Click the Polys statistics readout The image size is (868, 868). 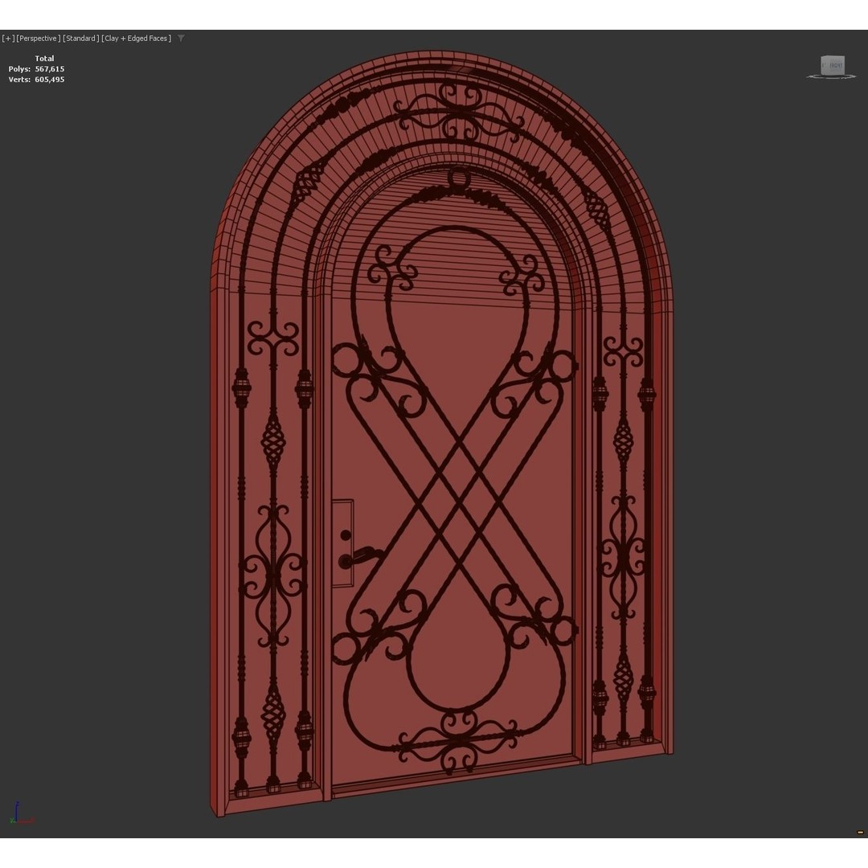pyautogui.click(x=36, y=68)
